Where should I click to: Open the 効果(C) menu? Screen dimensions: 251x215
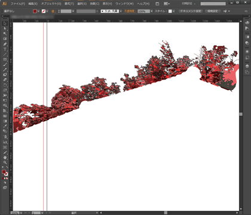coord(94,4)
